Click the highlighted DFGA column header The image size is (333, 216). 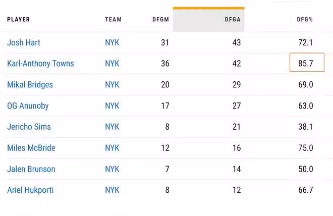pyautogui.click(x=233, y=20)
